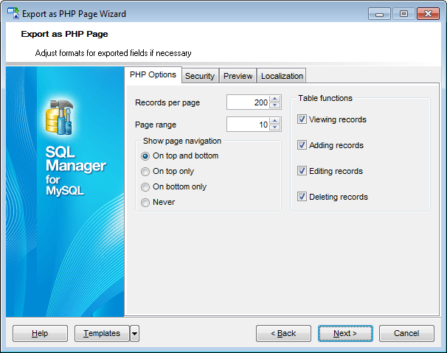Click the wizard icon in title bar
The image size is (447, 353).
(14, 13)
